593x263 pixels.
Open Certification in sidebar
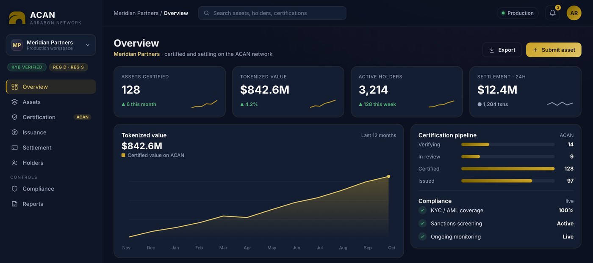[51, 117]
